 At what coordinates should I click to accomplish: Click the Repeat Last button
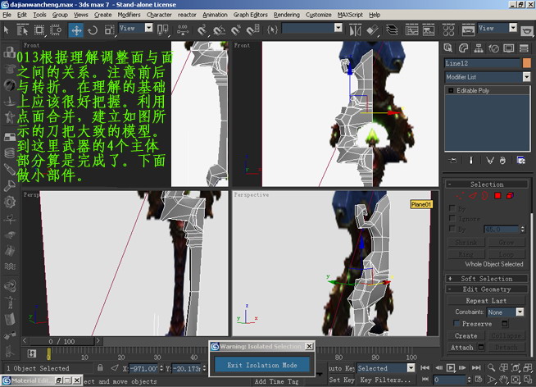pyautogui.click(x=487, y=301)
